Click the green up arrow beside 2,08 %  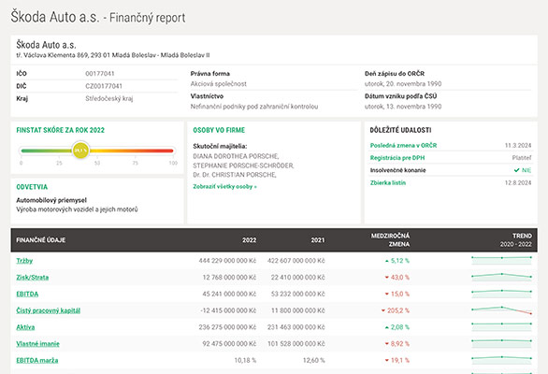tap(387, 327)
